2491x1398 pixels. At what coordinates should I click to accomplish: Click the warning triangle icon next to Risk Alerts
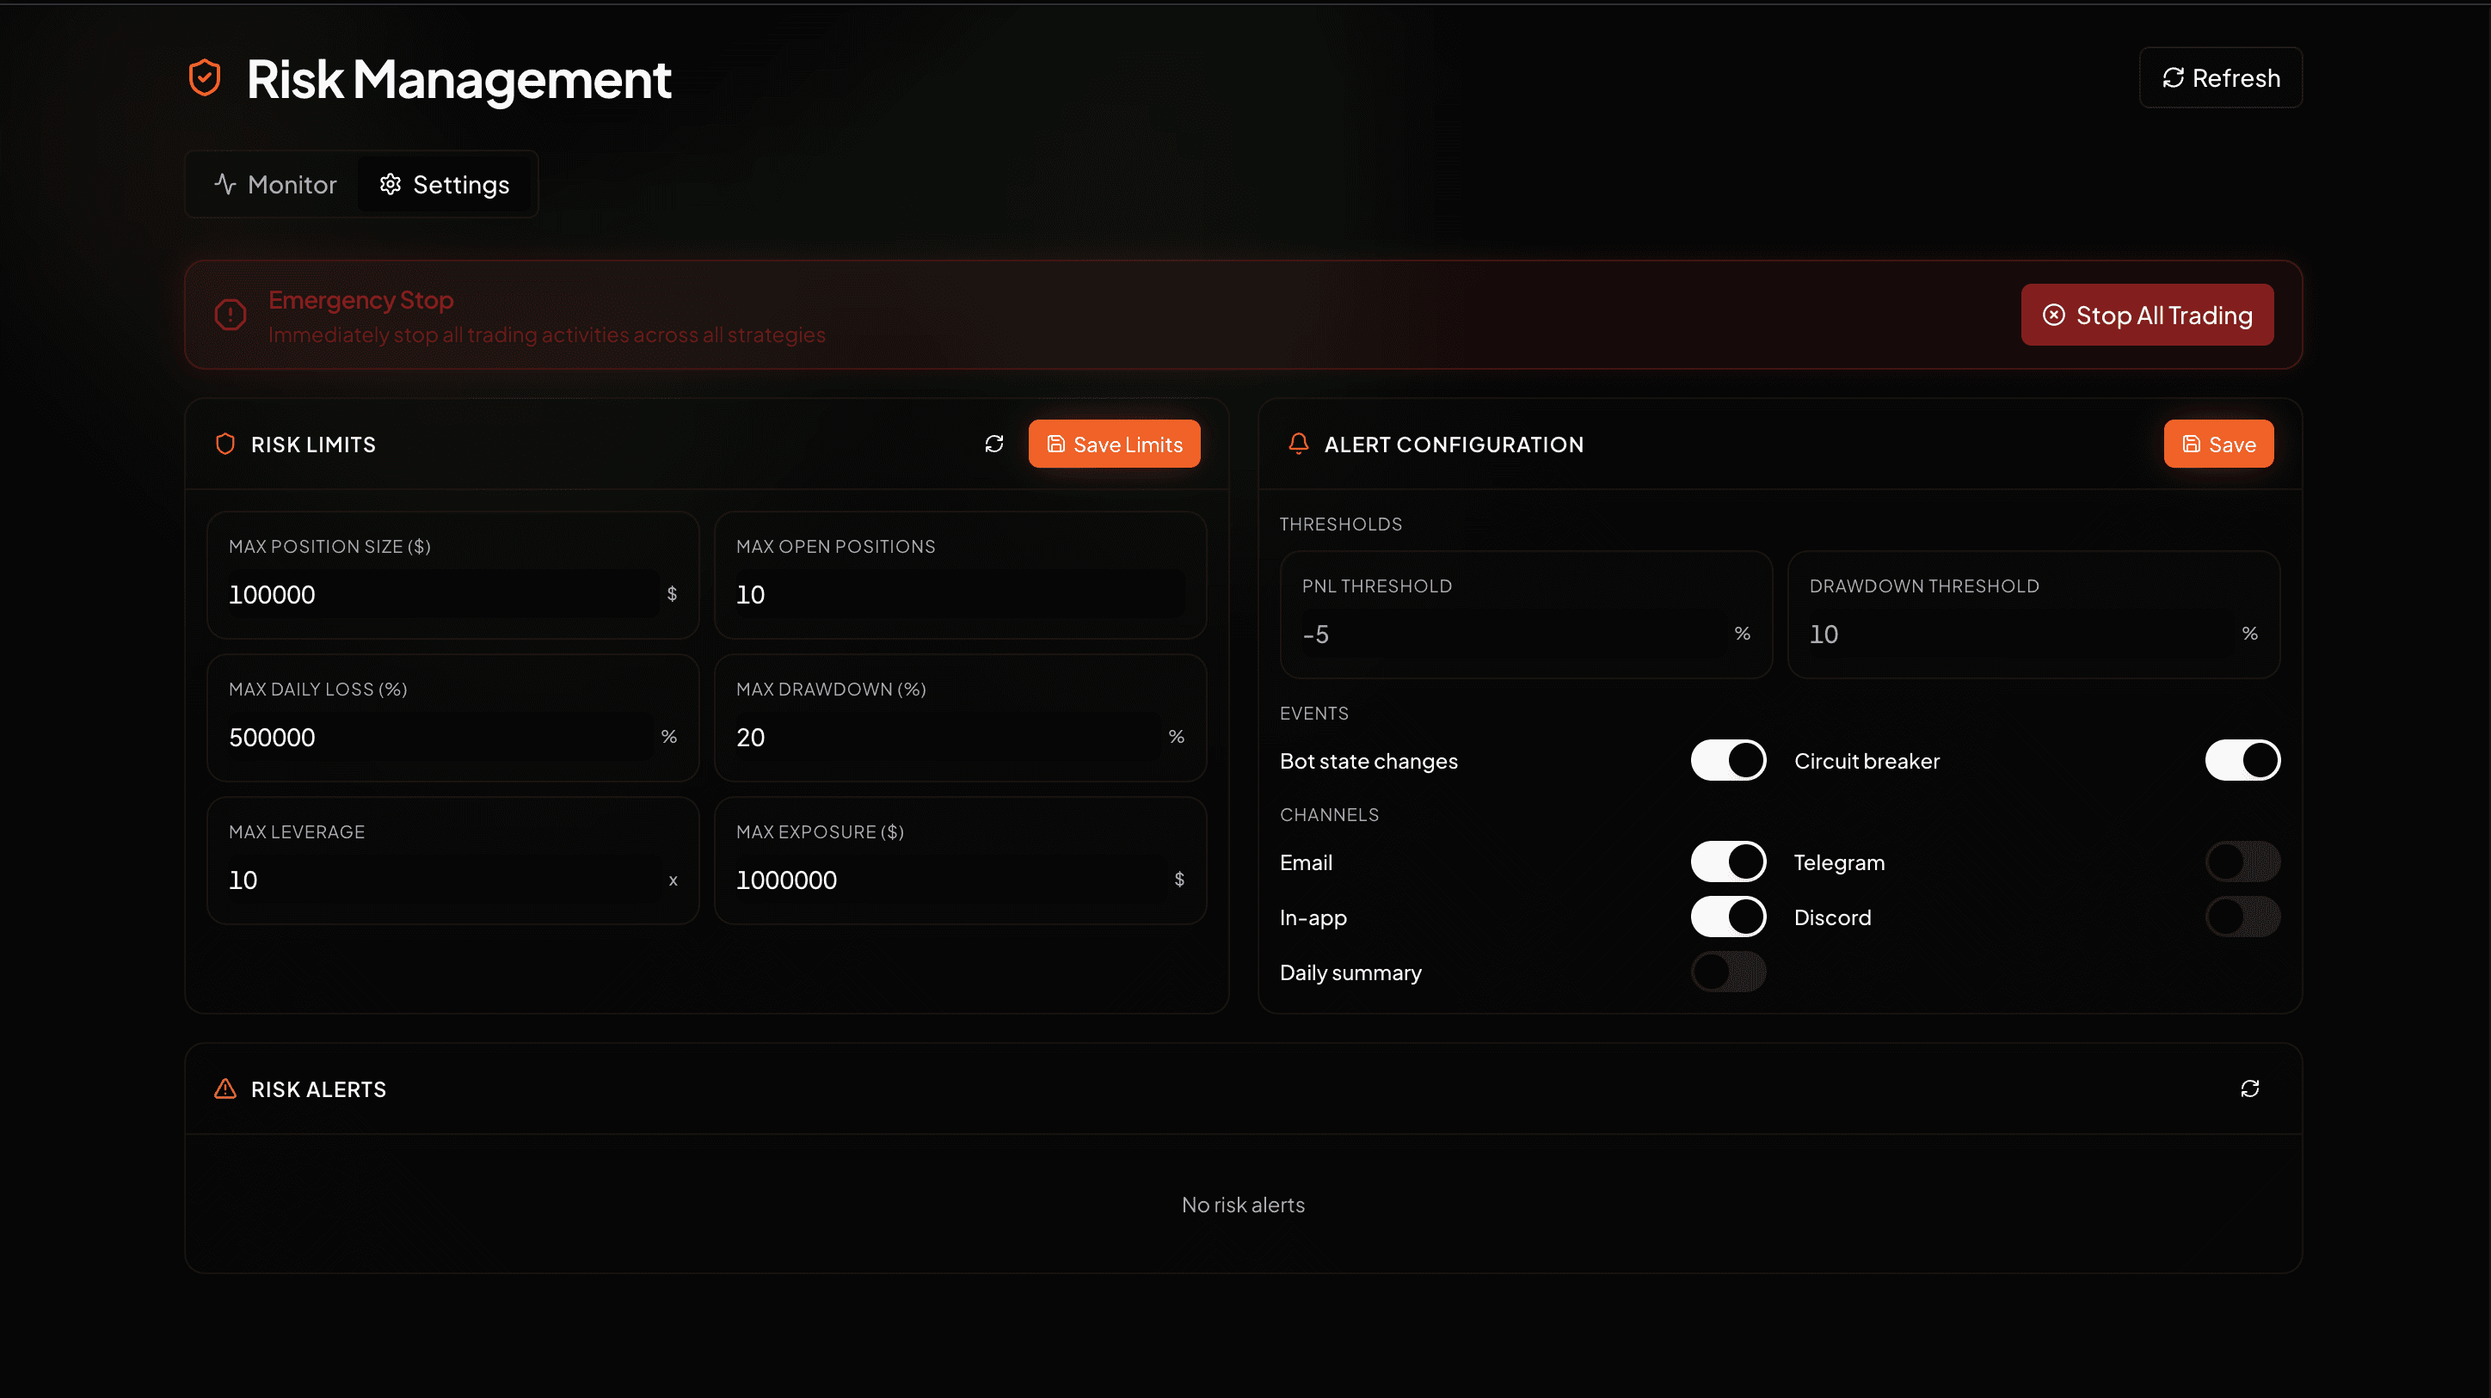point(224,1088)
